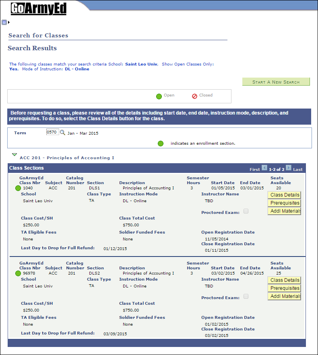
Task: Collapse the ACC 201 course section
Action: tap(14, 155)
